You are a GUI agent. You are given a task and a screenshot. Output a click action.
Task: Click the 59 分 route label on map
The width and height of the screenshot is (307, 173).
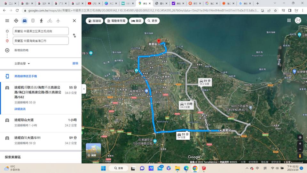click(x=205, y=82)
